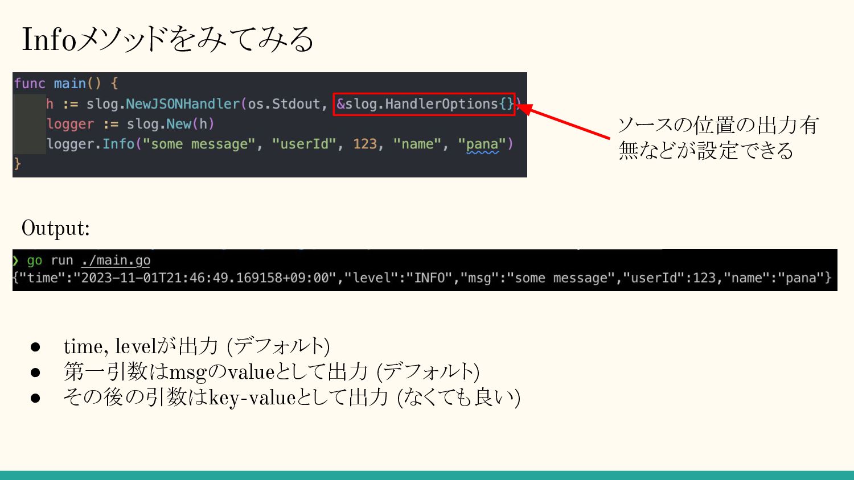Click bullet '第一引数はmsgのvalueとして出力'
Image resolution: width=854 pixels, height=480 pixels.
[x=216, y=371]
